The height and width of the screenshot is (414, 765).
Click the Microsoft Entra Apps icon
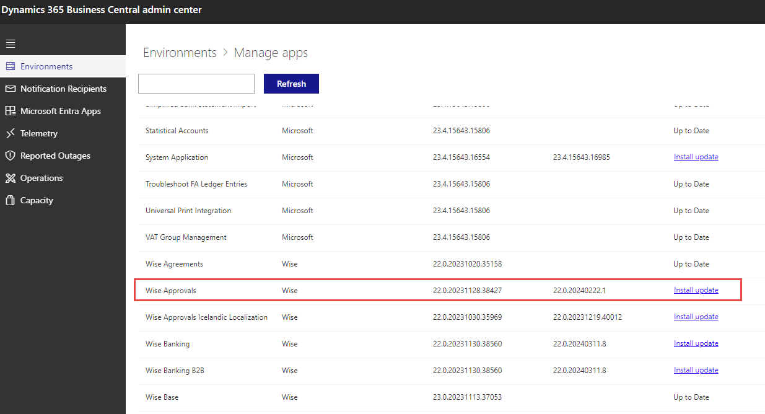(10, 111)
